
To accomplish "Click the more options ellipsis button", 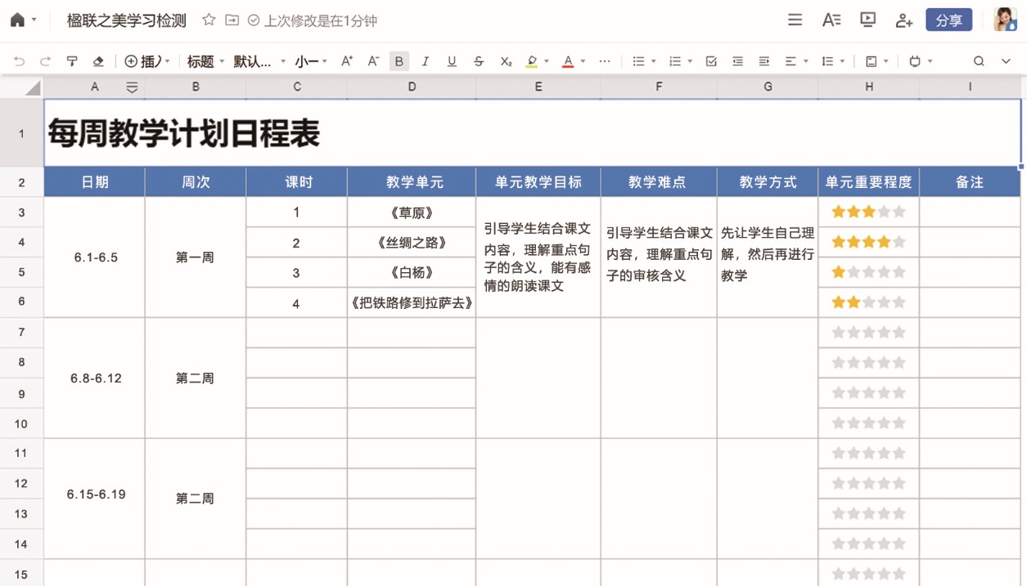I will 605,61.
